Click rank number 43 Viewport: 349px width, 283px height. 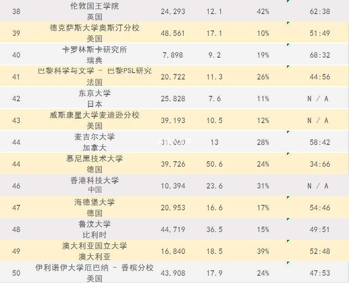[x=16, y=120]
